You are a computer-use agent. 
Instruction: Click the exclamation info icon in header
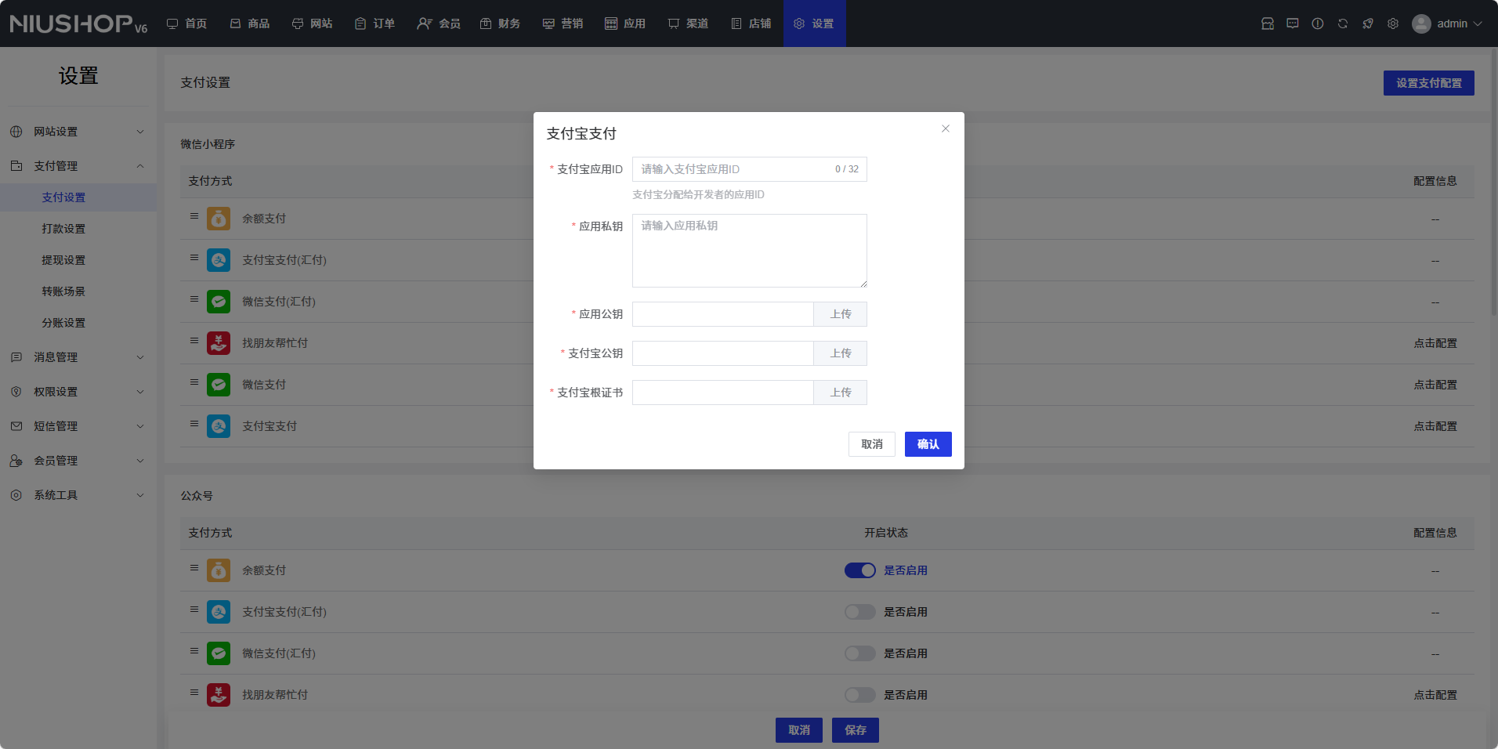click(x=1317, y=24)
